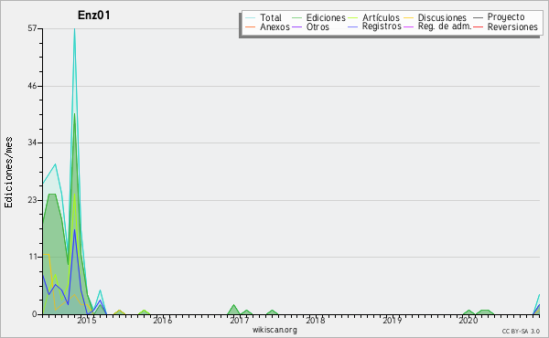549x338 pixels.
Task: Click the 0 y-axis value
Action: pos(35,314)
